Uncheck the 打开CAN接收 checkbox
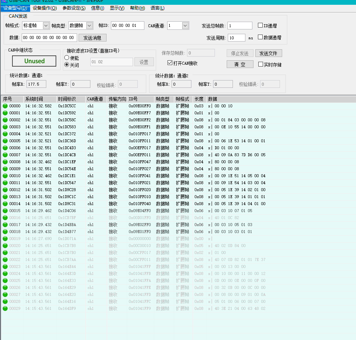 click(x=170, y=63)
